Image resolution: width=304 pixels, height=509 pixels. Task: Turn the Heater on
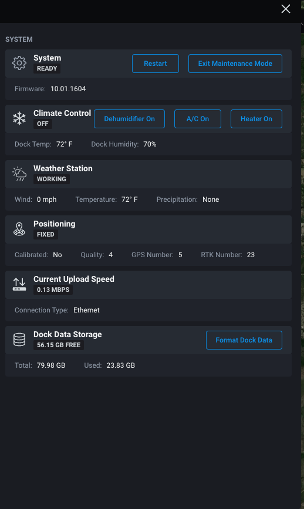(x=256, y=119)
